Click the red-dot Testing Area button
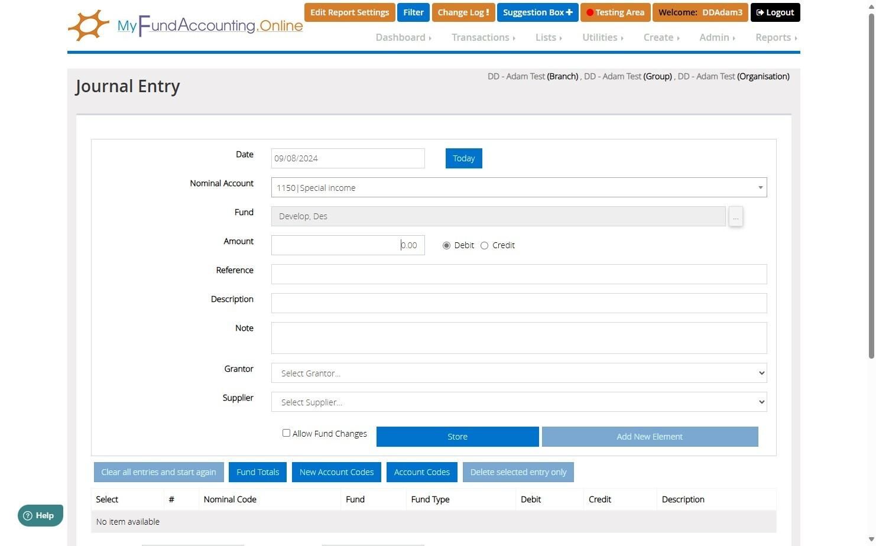The width and height of the screenshot is (876, 546). click(x=615, y=12)
